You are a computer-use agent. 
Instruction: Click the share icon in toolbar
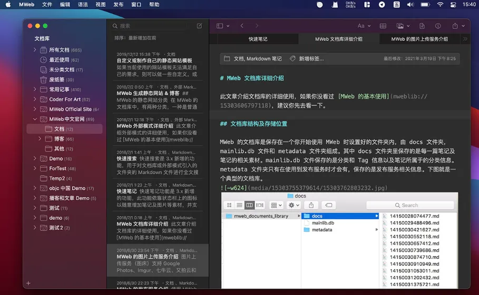pos(455,26)
